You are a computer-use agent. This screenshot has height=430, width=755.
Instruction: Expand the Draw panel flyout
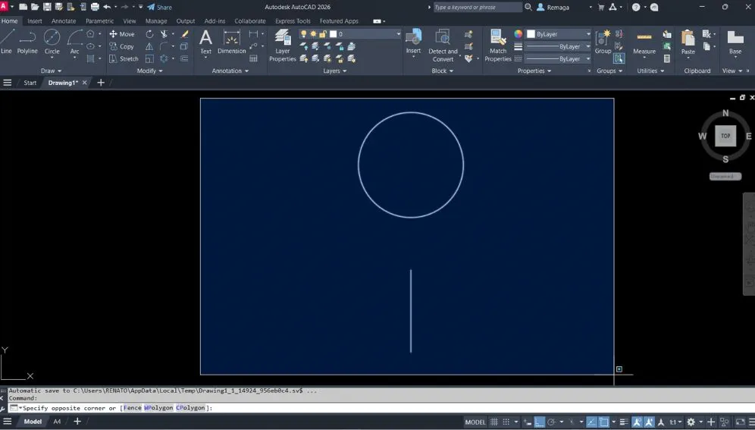click(x=51, y=71)
